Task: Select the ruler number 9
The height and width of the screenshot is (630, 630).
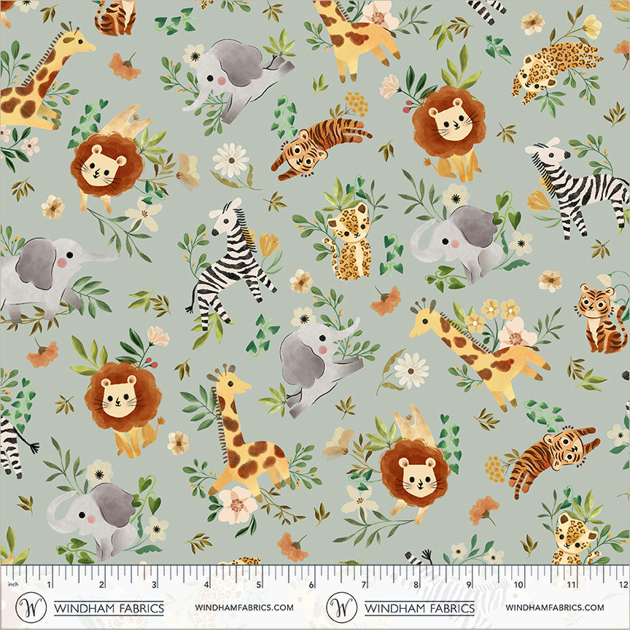Action: click(468, 584)
